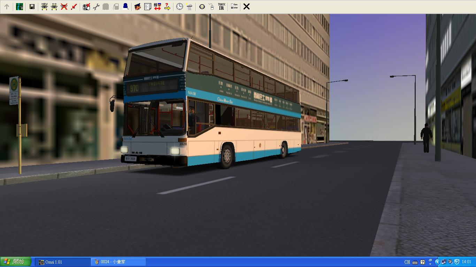The width and height of the screenshot is (476, 267).
Task: Click the round tray icon before the shield
Action: (x=450, y=262)
